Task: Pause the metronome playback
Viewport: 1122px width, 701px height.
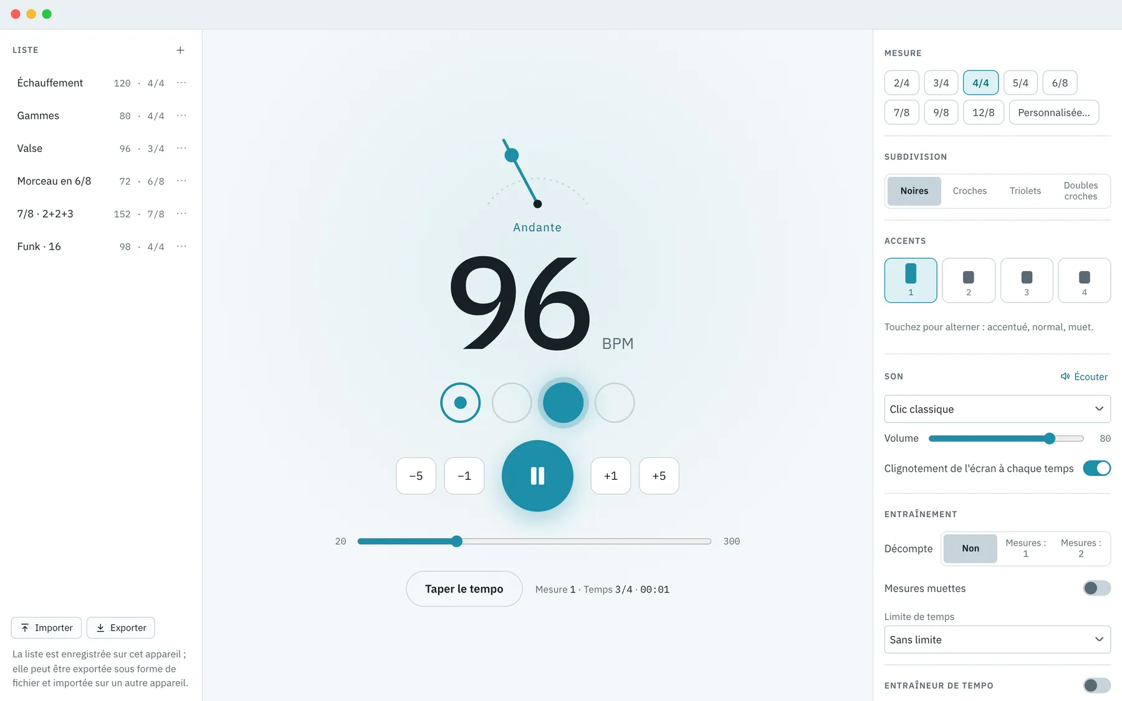Action: coord(537,476)
